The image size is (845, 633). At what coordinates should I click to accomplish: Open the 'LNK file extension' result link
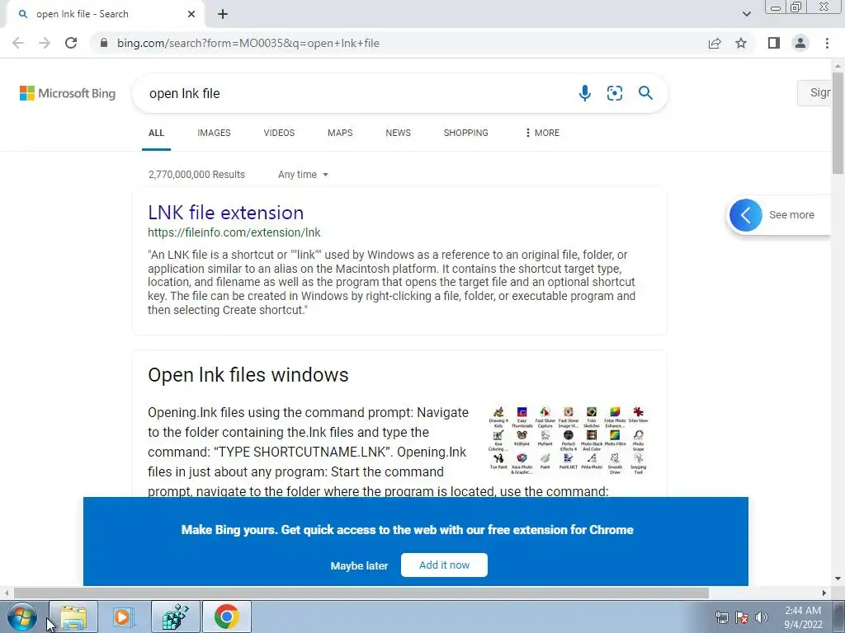point(226,213)
